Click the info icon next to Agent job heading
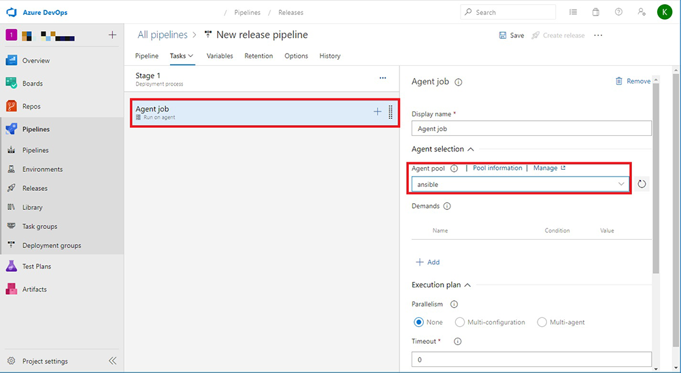681x373 pixels. click(x=459, y=82)
